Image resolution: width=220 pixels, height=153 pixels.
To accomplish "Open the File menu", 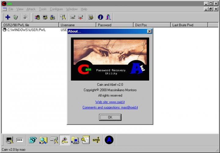I will click(11, 9).
